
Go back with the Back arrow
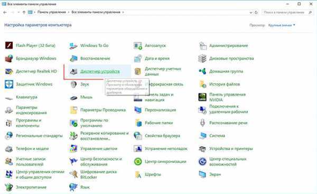[x=5, y=12]
